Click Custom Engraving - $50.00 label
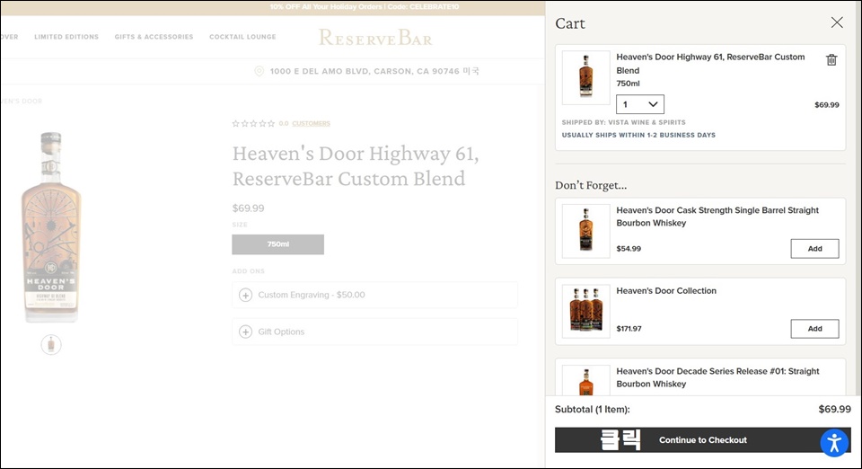Viewport: 862px width, 469px height. 312,296
